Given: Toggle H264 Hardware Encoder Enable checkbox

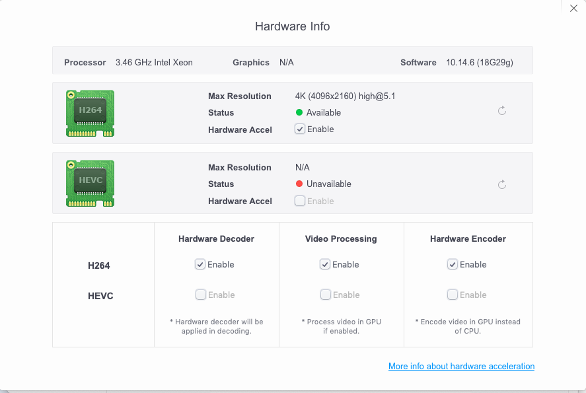Looking at the screenshot, I should [452, 264].
